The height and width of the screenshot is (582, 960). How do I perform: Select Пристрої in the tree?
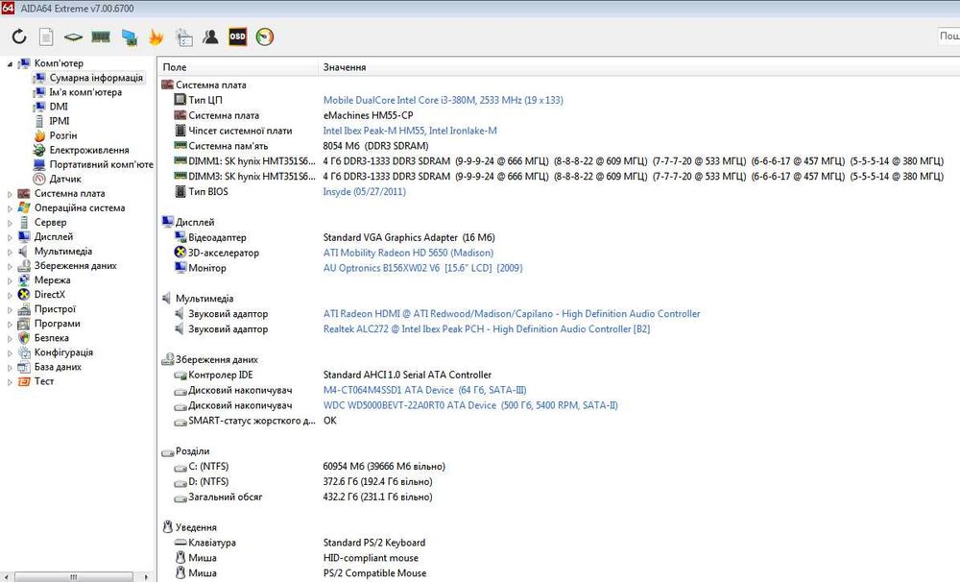[x=55, y=308]
